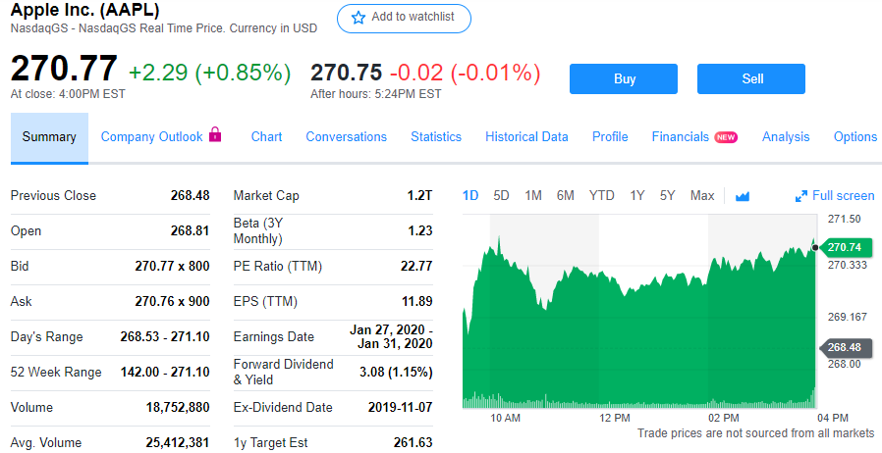Select the YTD chart range
The image size is (882, 453).
tap(601, 196)
